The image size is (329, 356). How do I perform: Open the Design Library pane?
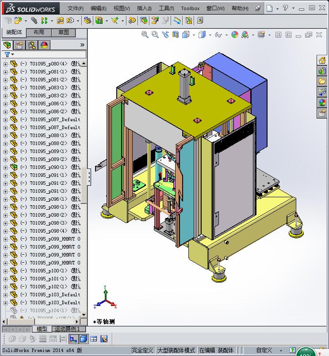(x=322, y=71)
